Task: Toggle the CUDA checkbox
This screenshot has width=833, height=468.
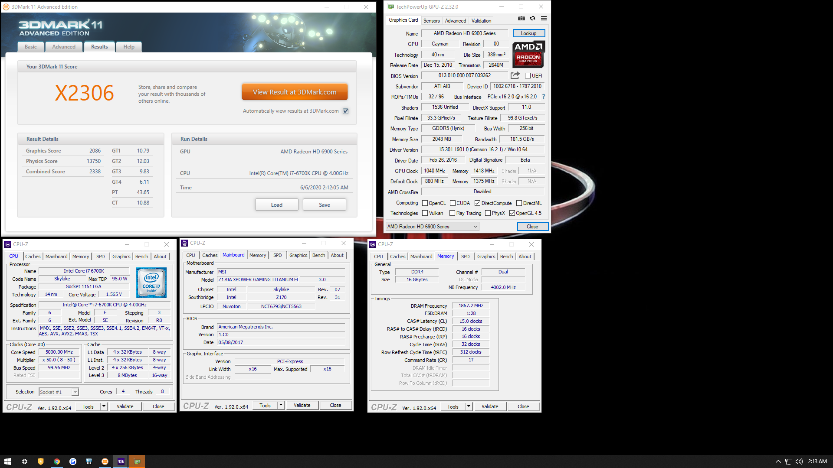Action: point(453,203)
